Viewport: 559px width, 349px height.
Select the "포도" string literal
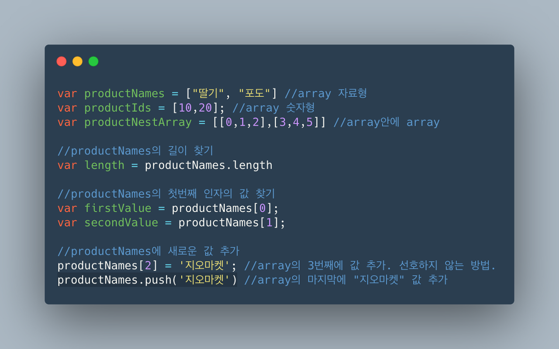(255, 93)
